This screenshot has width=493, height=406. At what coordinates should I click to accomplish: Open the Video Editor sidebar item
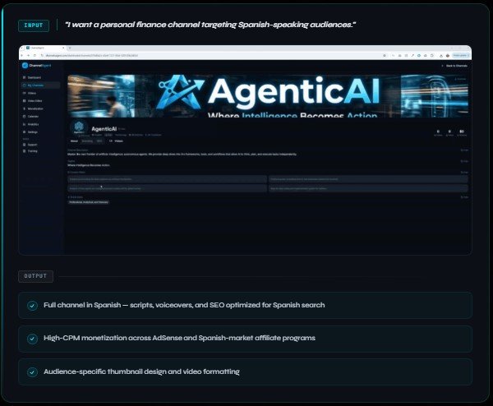tap(32, 101)
